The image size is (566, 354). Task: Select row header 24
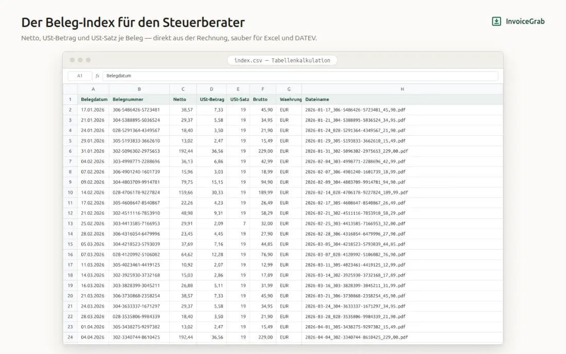pyautogui.click(x=70, y=337)
